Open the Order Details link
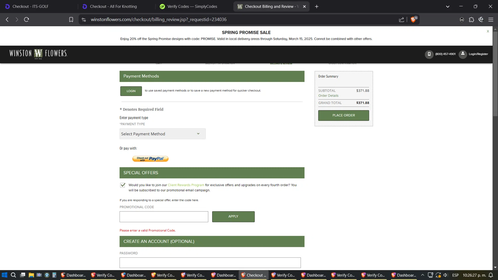This screenshot has width=498, height=280. pos(328,96)
